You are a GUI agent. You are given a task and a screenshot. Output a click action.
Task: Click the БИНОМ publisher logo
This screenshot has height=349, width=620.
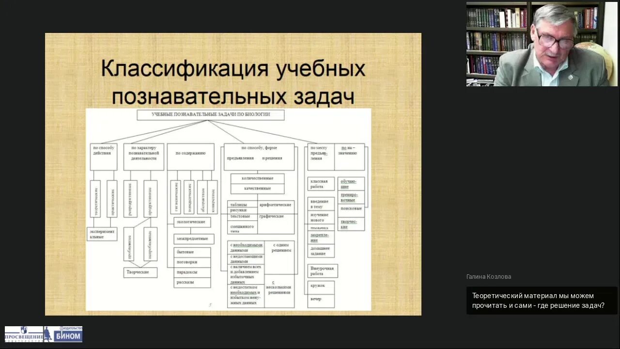[x=63, y=334]
